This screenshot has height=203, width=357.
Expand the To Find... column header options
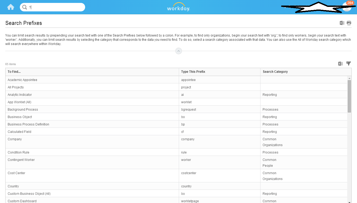click(15, 72)
